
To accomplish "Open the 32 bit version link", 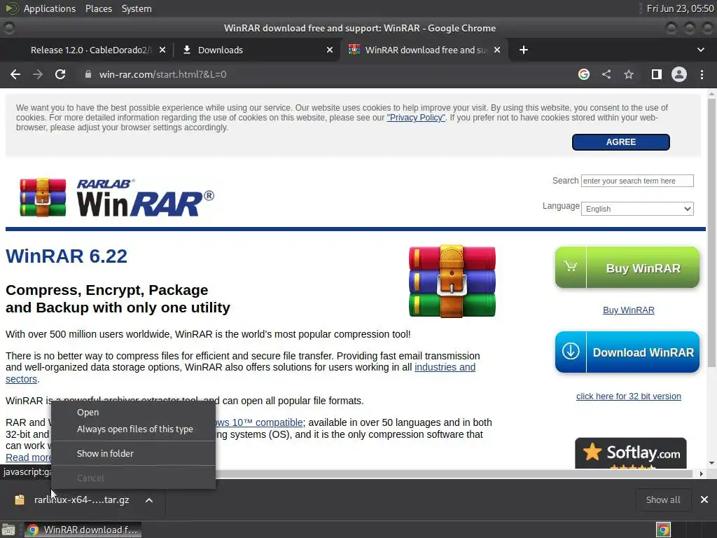I will [x=628, y=396].
